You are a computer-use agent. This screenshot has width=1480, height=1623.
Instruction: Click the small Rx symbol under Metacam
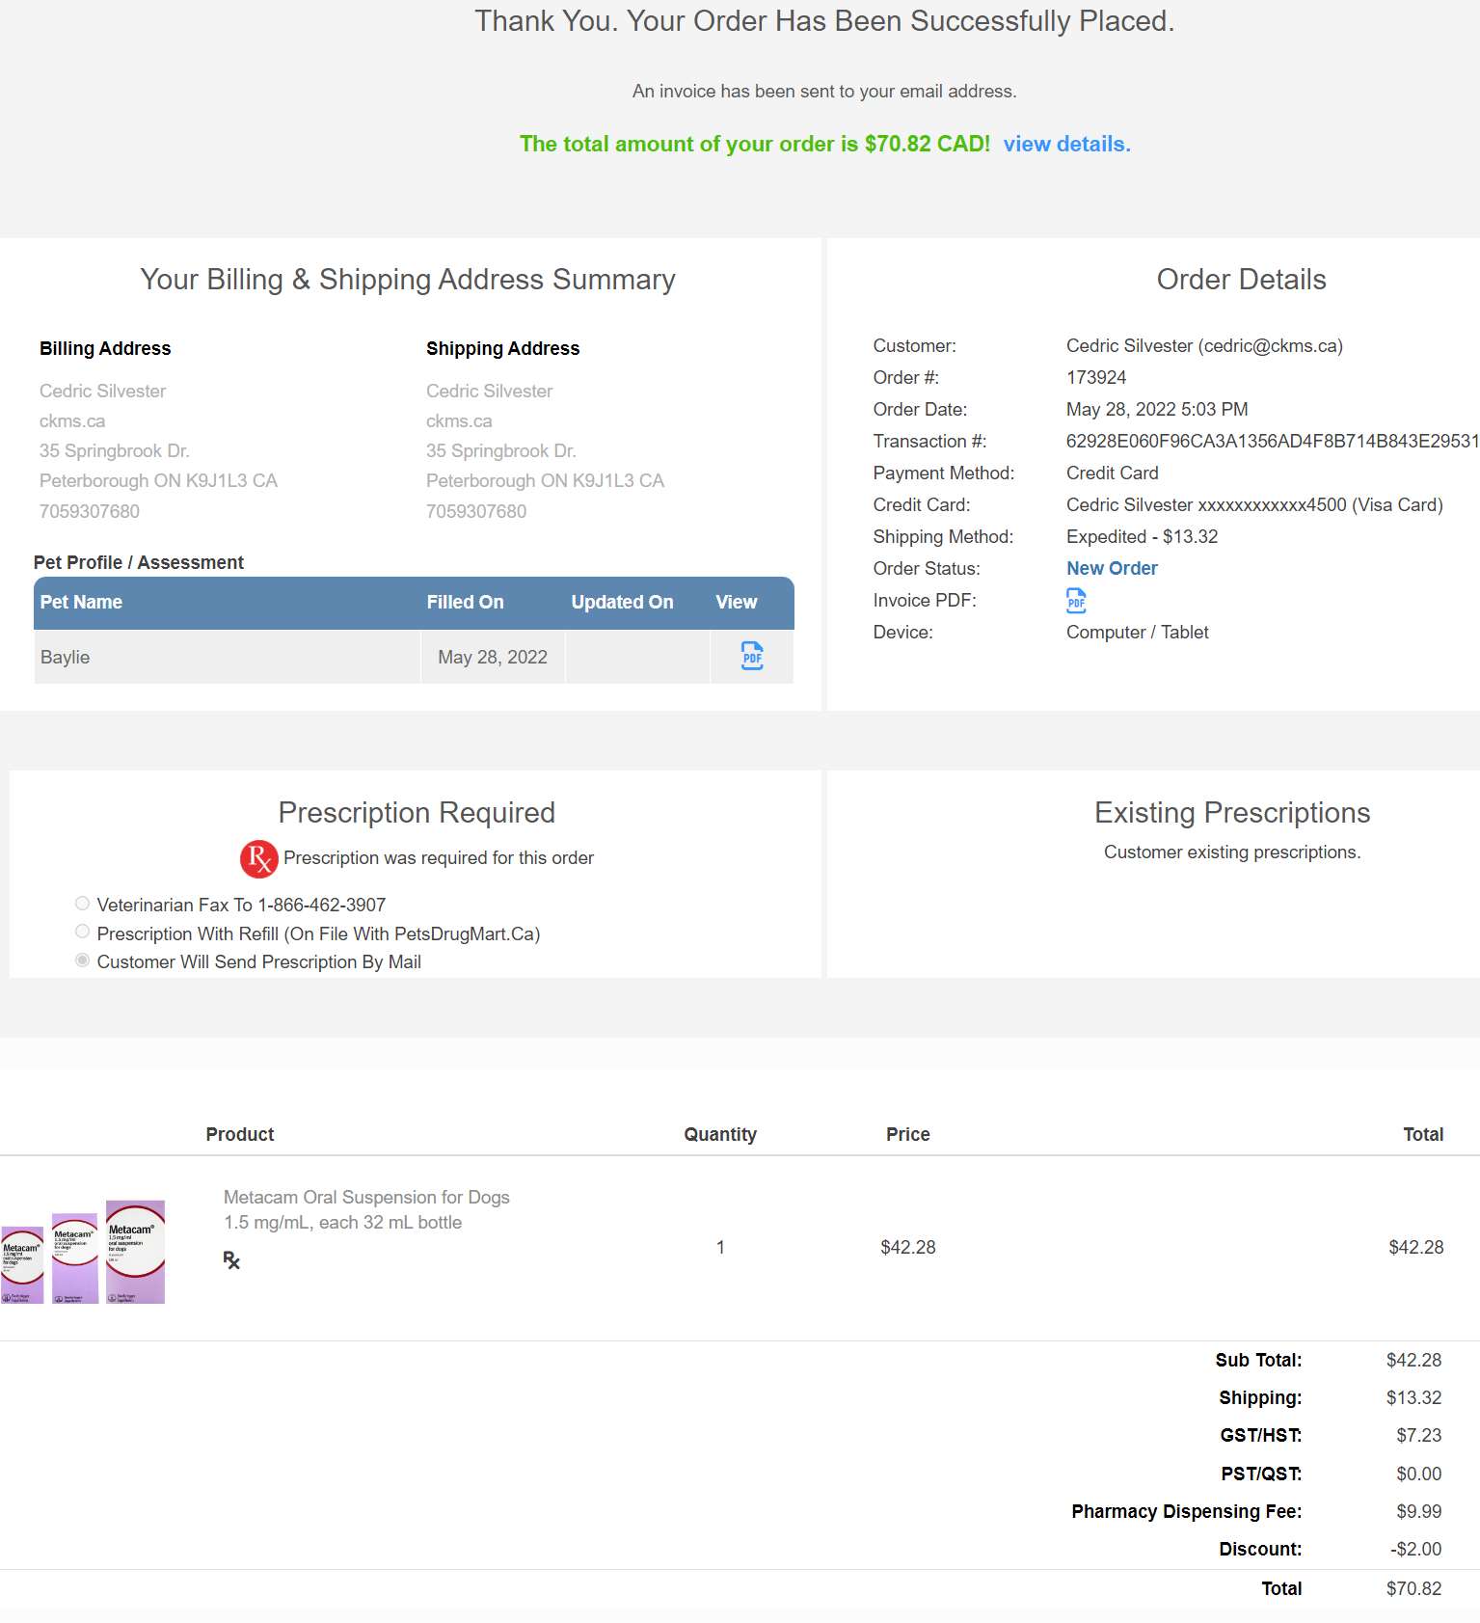[x=231, y=1260]
